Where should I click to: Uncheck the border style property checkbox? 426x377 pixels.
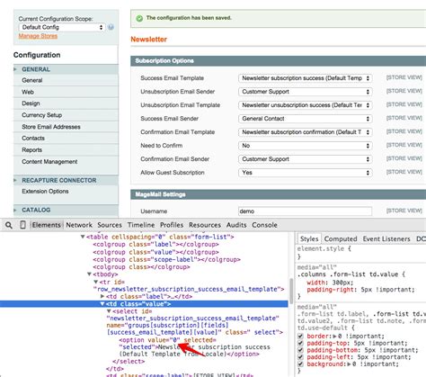(300, 337)
